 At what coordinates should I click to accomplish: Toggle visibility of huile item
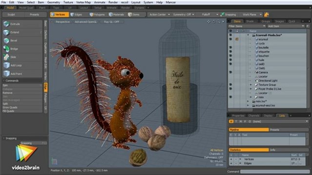(x=230, y=60)
